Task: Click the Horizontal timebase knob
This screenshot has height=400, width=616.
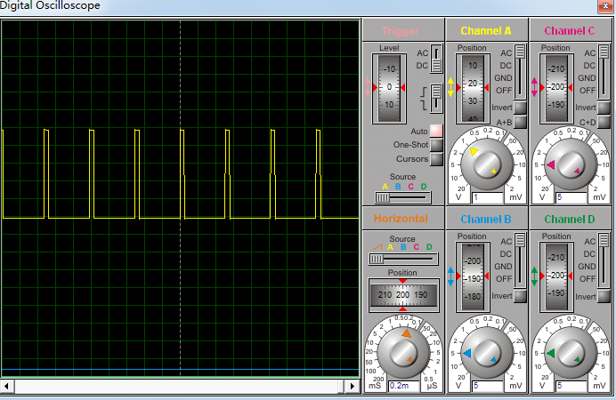Action: coord(402,353)
